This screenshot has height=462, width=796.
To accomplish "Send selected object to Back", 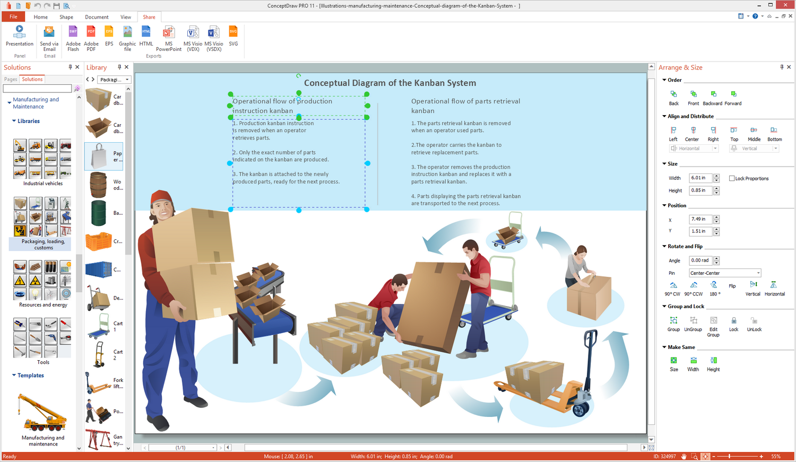I will coord(673,98).
